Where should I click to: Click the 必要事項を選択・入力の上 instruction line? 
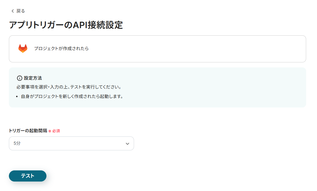[x=69, y=87]
